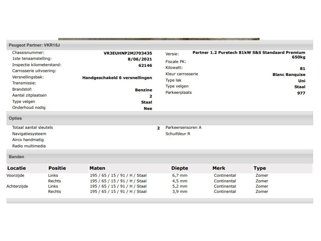Click the Positie column header
321x241 pixels.
[57, 168]
